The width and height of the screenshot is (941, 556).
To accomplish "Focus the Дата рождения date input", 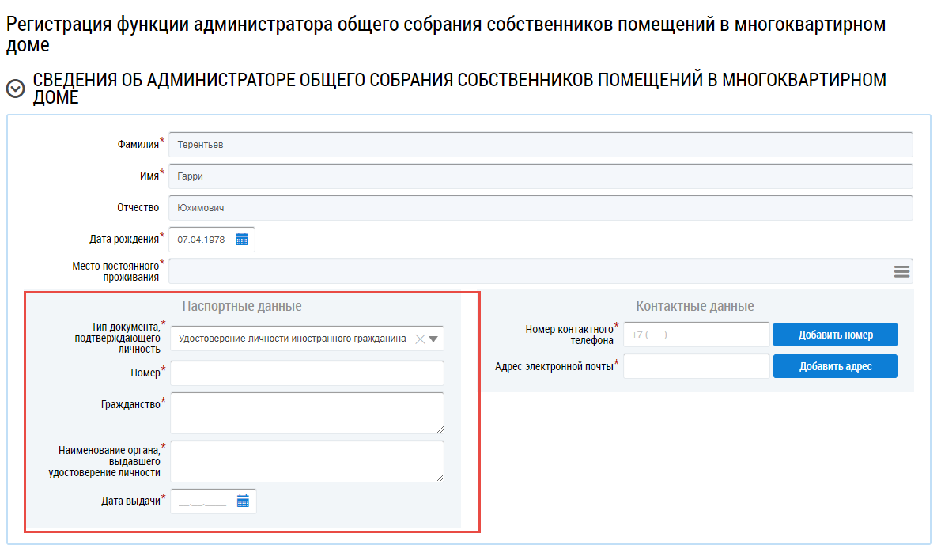I will [203, 240].
